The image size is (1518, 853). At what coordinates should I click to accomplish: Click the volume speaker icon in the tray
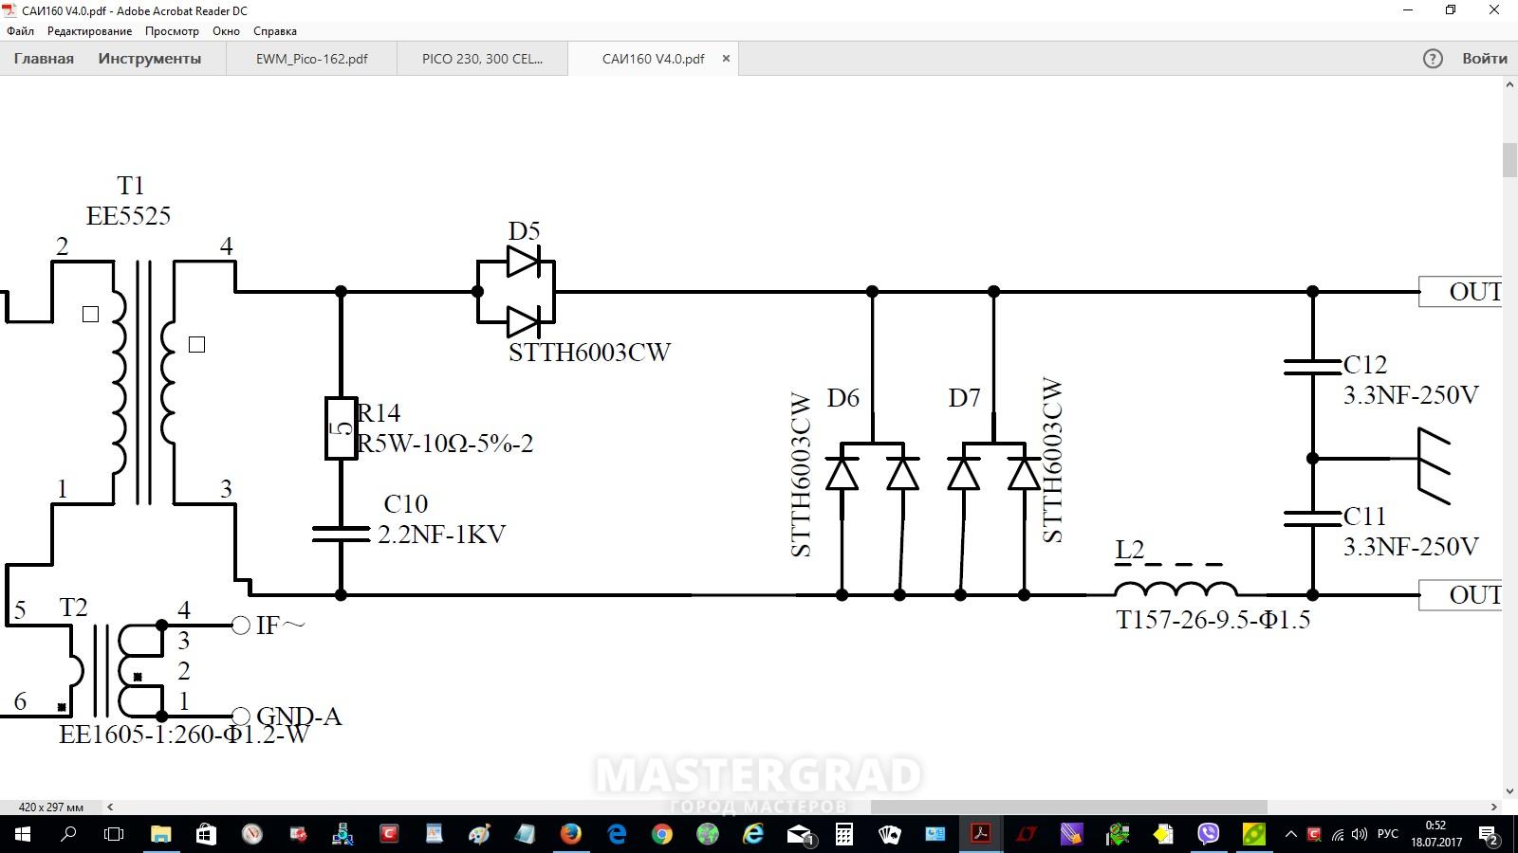(1360, 834)
